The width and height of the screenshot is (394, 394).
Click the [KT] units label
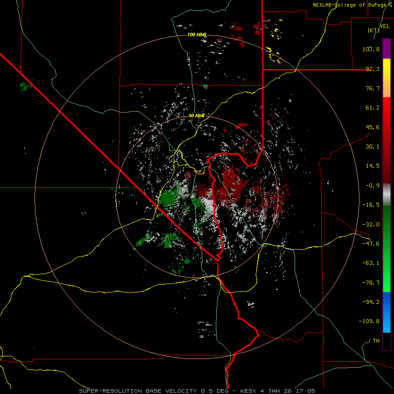point(373,30)
